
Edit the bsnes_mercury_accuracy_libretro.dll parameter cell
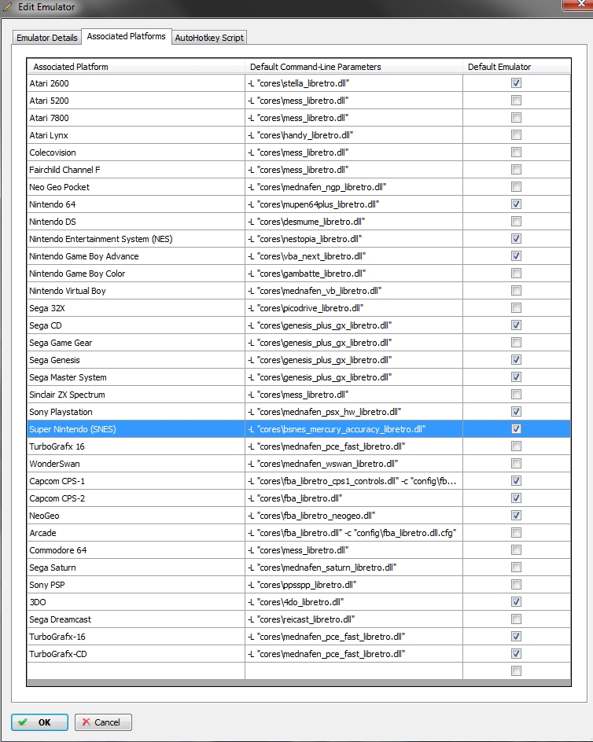point(354,428)
